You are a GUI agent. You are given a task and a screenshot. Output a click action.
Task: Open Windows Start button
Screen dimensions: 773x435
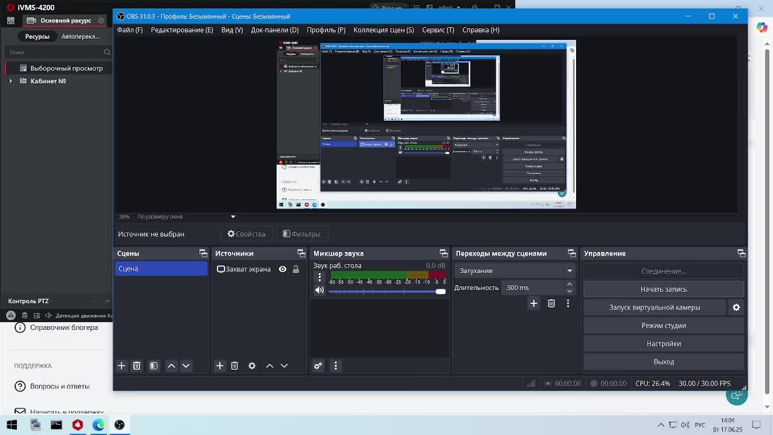12,425
